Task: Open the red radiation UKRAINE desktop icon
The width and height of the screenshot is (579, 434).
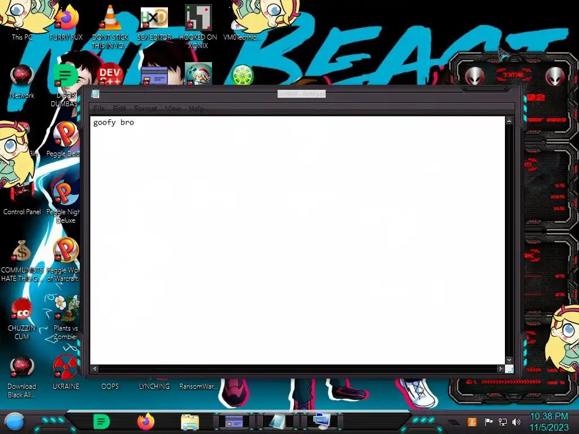Action: coord(66,367)
